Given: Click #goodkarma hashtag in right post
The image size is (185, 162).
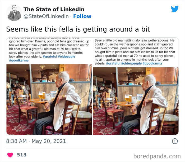Looking at the screenshot, I should point(152,63).
